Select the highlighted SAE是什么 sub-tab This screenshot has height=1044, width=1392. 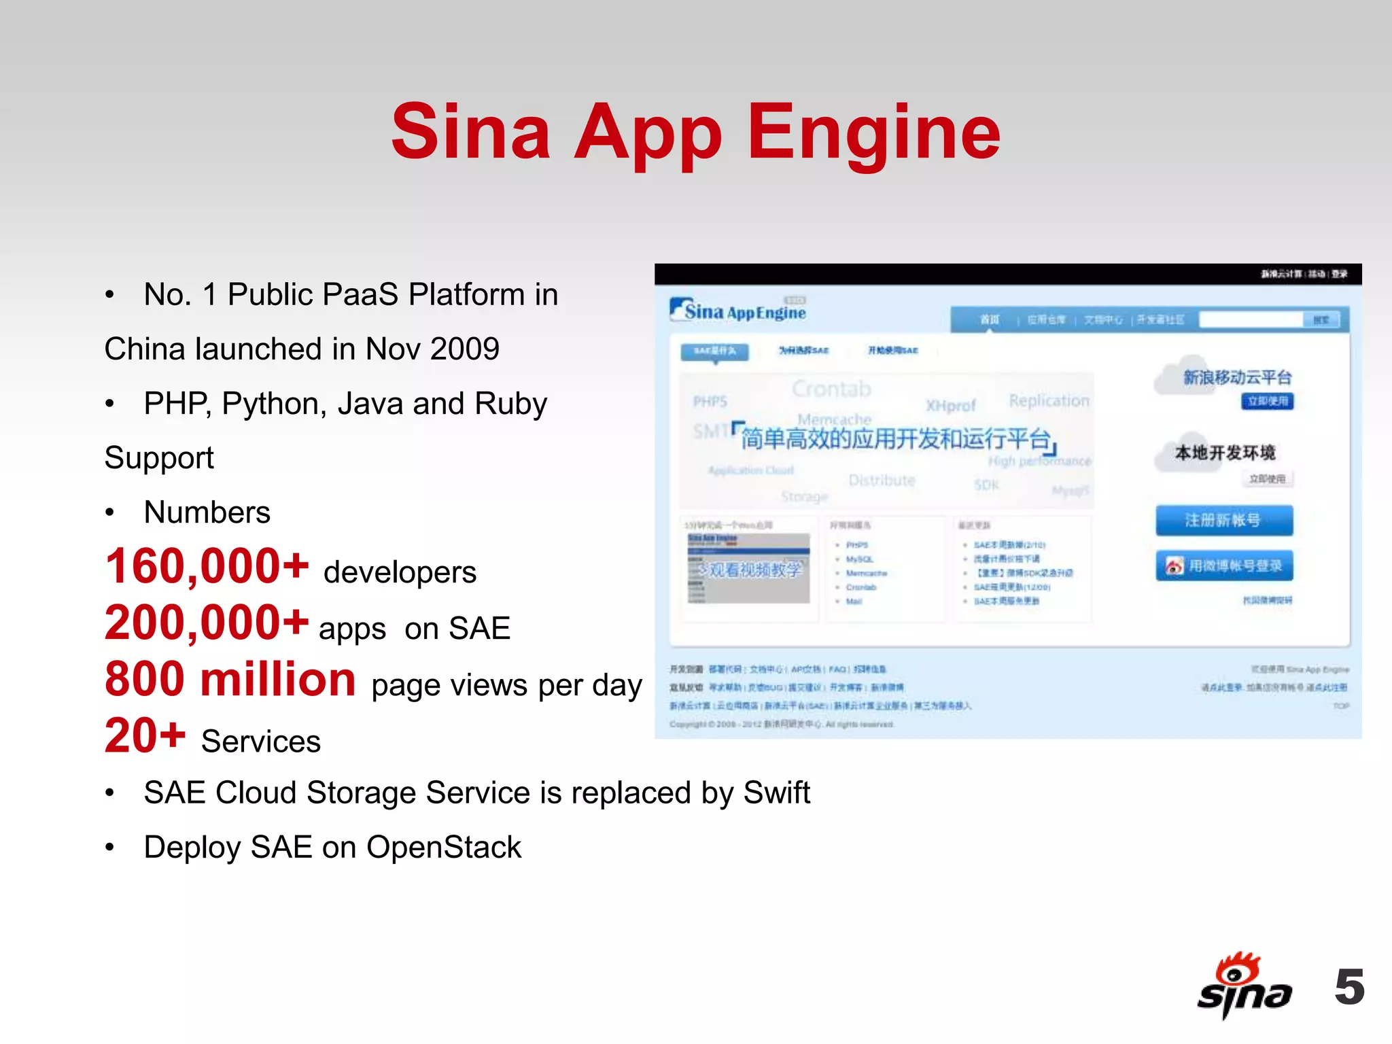coord(714,351)
